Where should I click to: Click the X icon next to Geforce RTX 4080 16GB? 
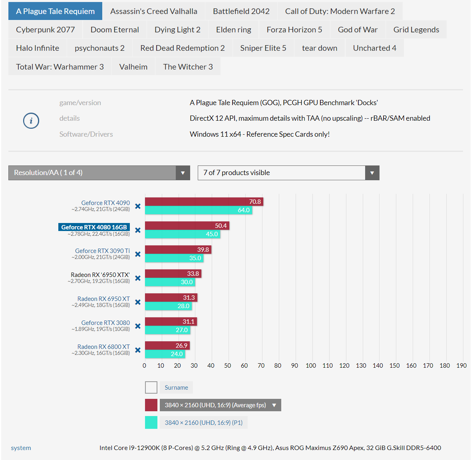138,230
